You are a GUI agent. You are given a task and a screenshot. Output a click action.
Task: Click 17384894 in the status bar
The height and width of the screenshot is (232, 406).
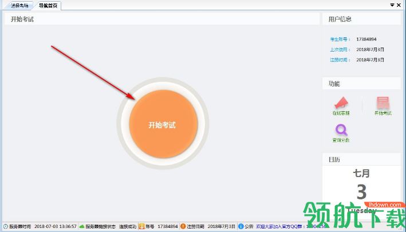(168, 226)
